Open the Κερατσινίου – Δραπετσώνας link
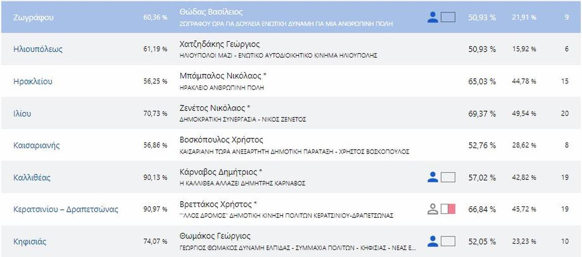Image resolution: width=582 pixels, height=257 pixels. coord(66,209)
